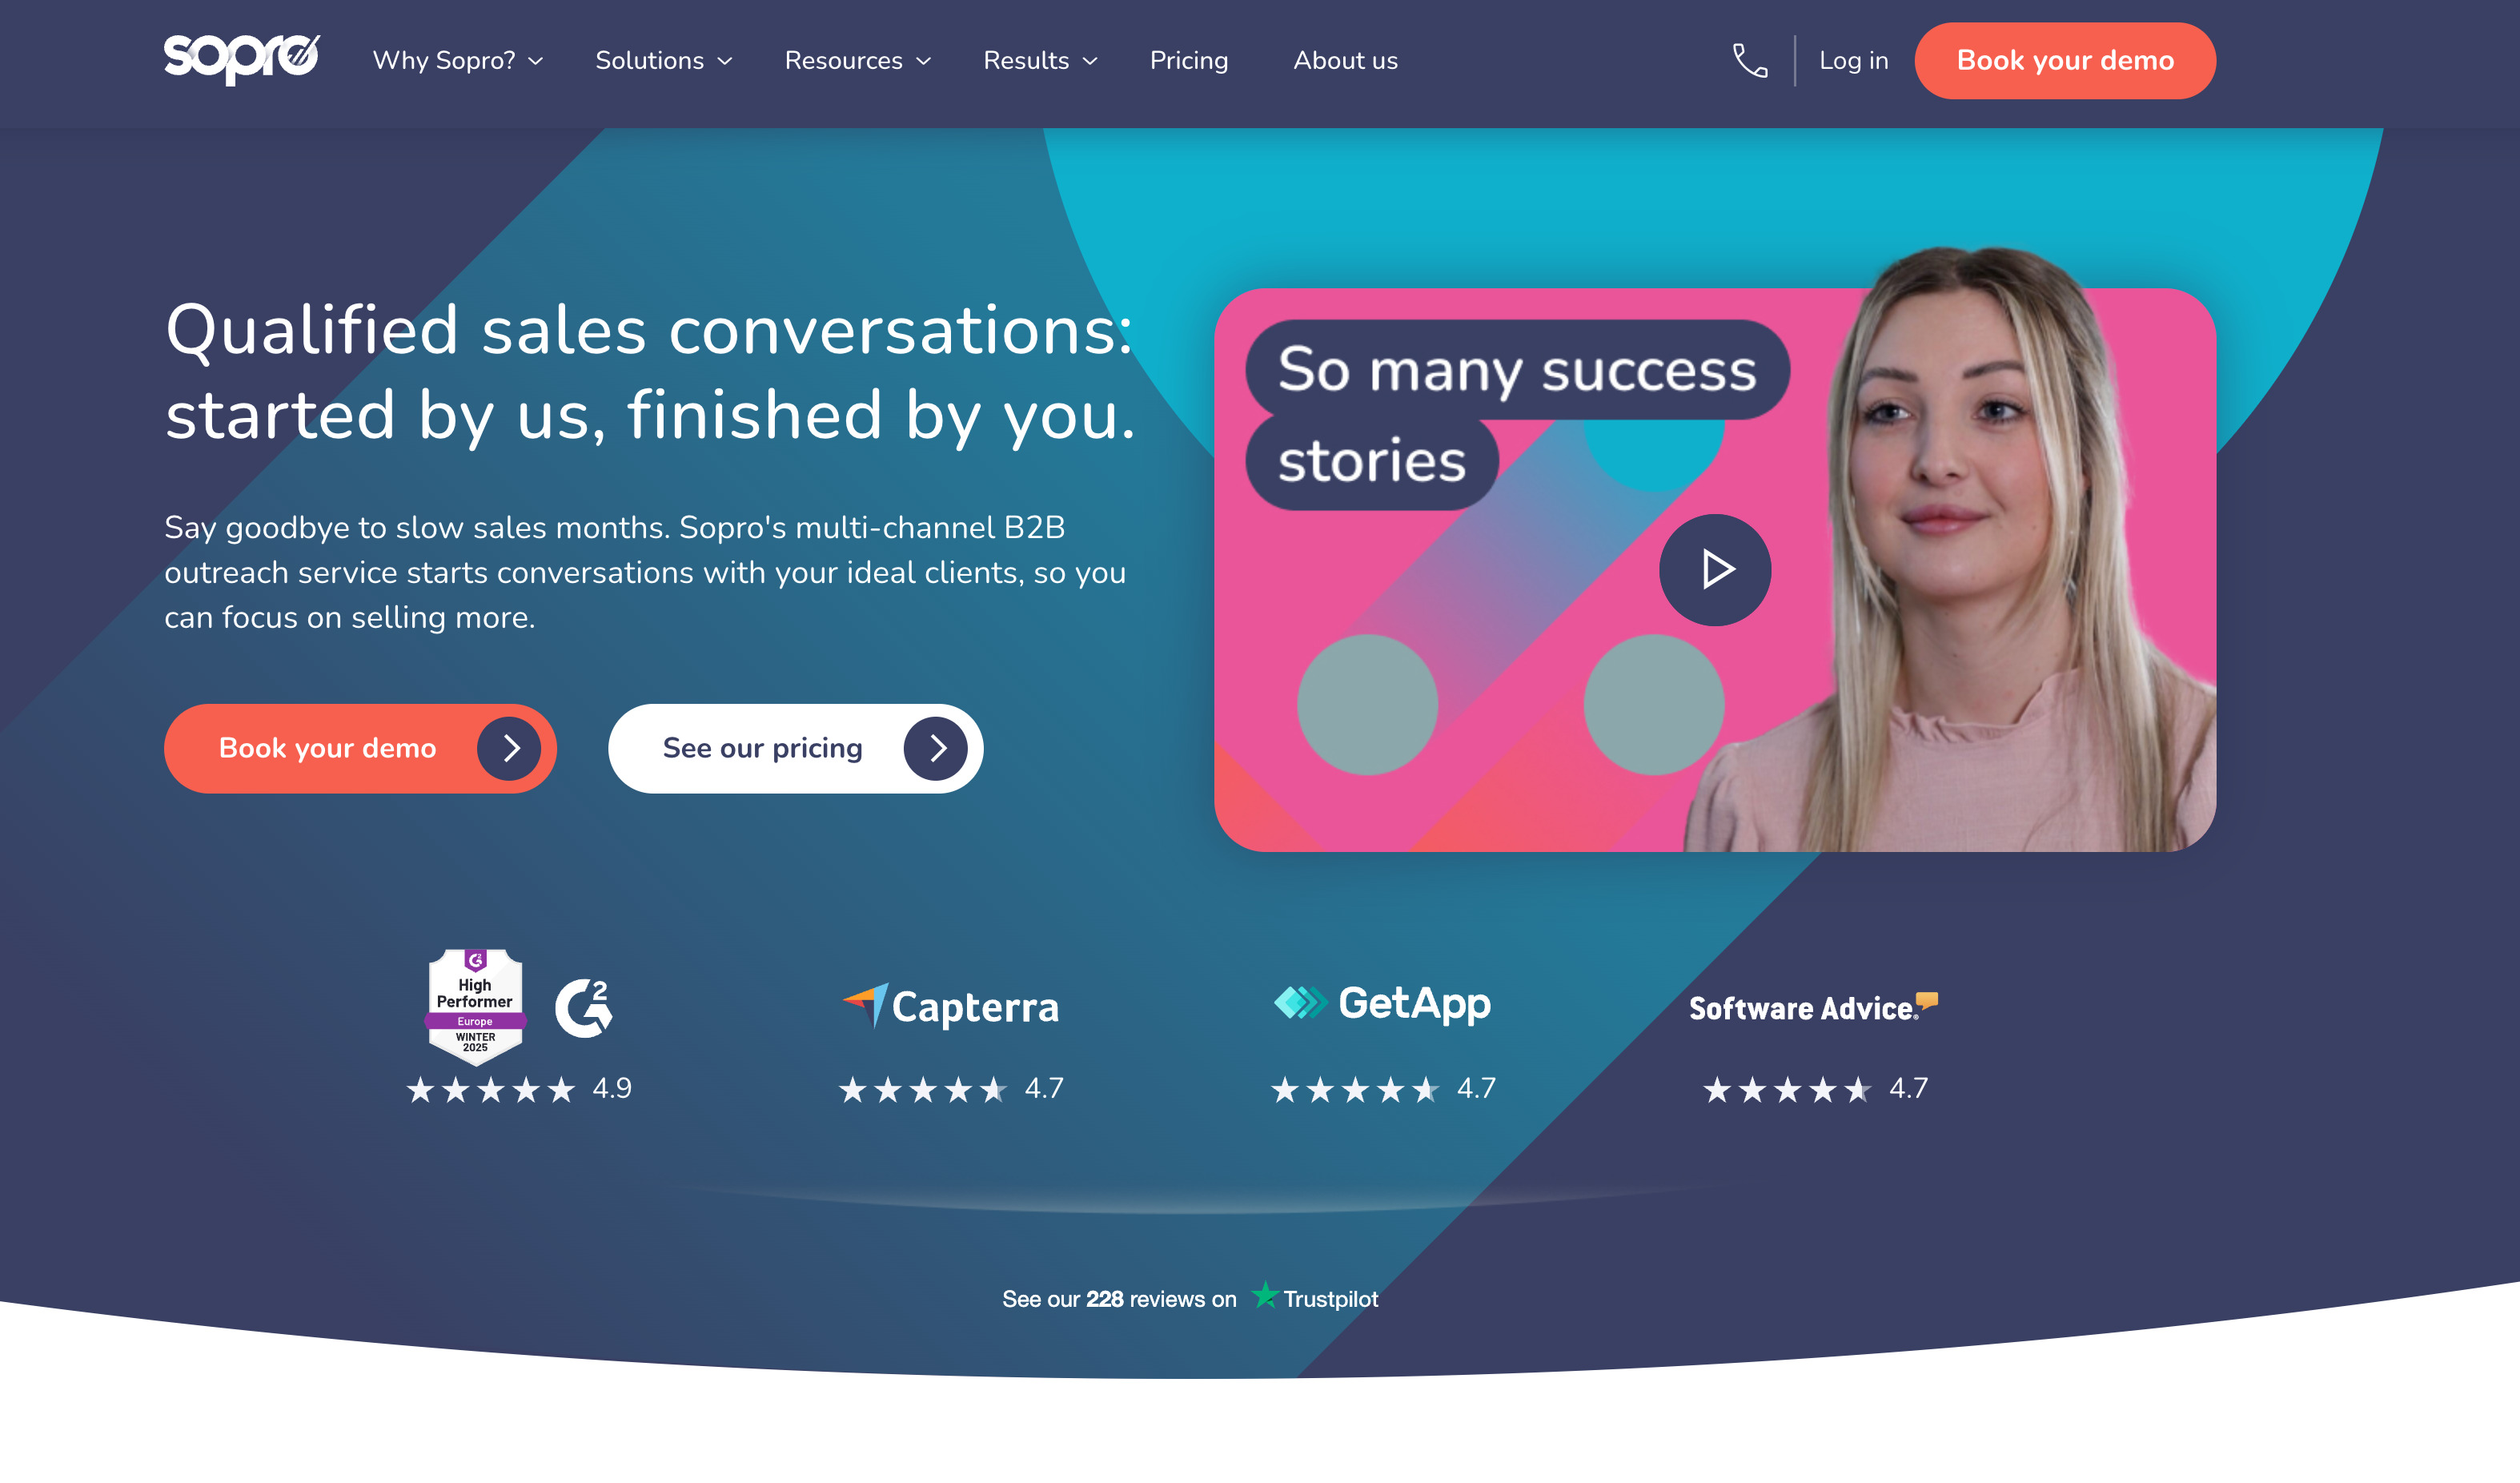The width and height of the screenshot is (2520, 1483).
Task: Open the 228 reviews on Trustpilot link
Action: coord(1190,1297)
